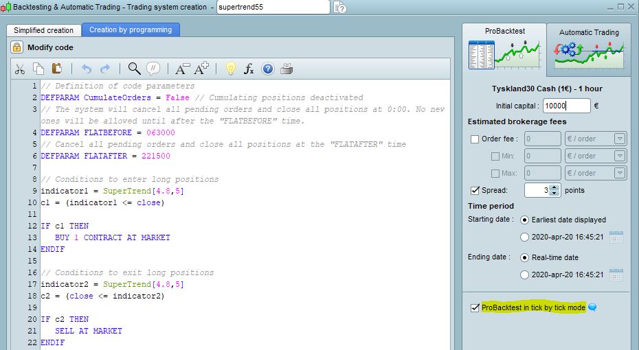This screenshot has width=639, height=350.
Task: Click the app icon in the title bar
Action: (5, 7)
